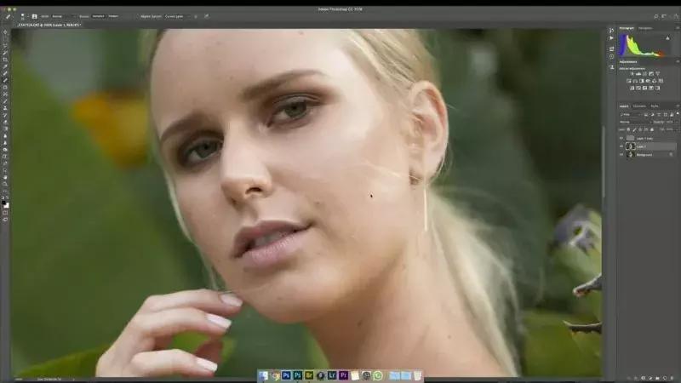
Task: Open Lightroom from the Dock
Action: coord(332,374)
